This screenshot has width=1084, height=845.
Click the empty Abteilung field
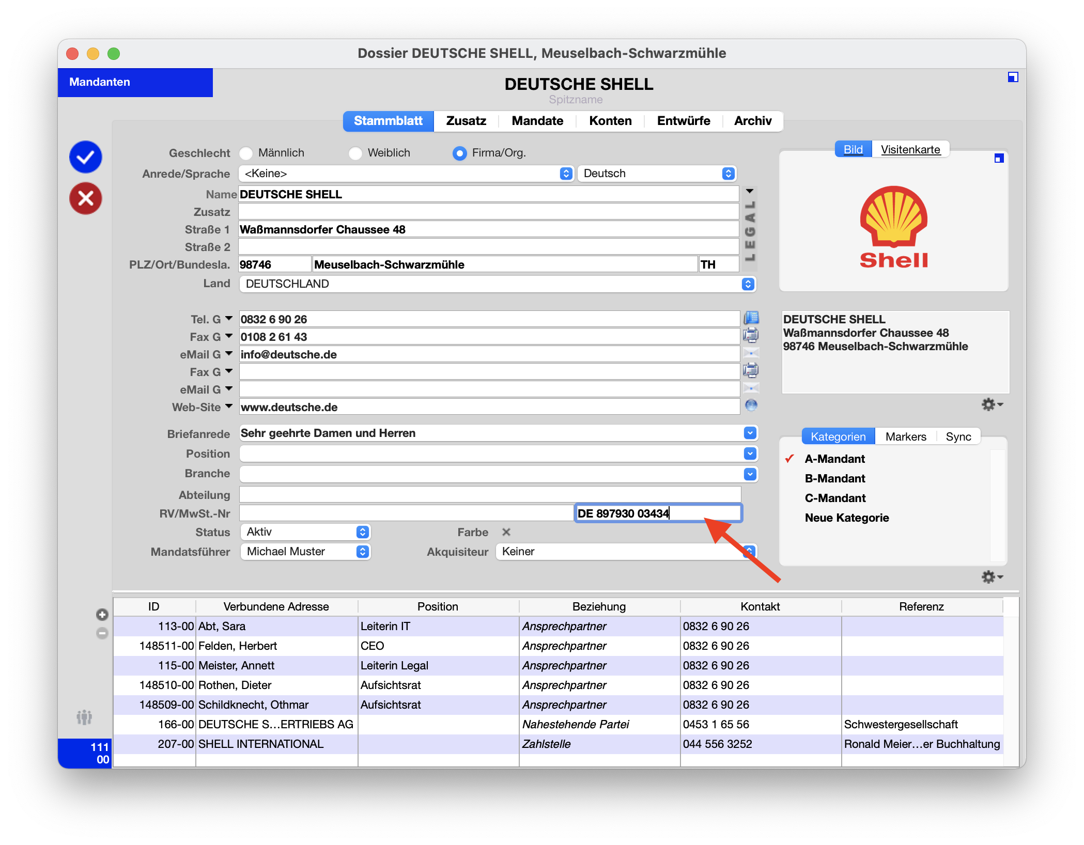click(x=490, y=495)
